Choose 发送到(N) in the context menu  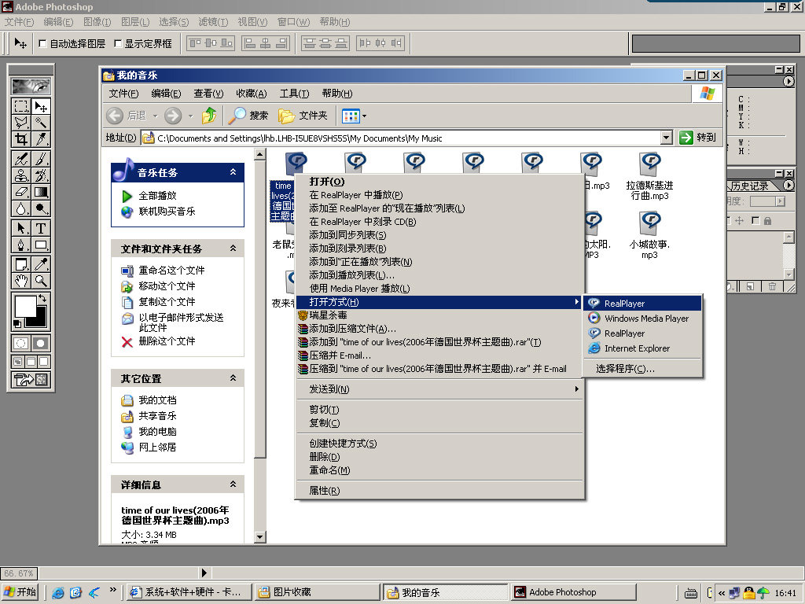point(440,389)
